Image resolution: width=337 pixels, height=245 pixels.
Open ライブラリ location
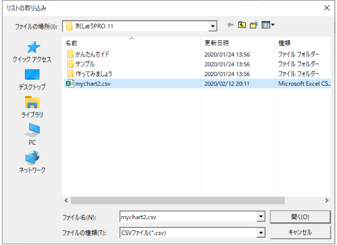click(x=32, y=107)
